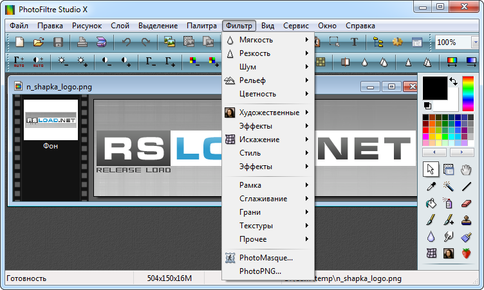The height and width of the screenshot is (290, 484).
Task: Click the scanner import icon
Action: (x=101, y=42)
